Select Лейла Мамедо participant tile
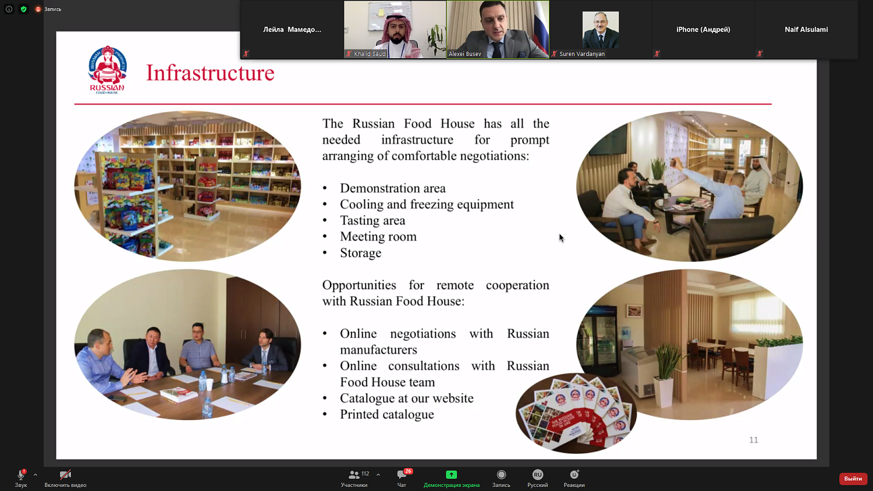Viewport: 873px width, 491px height. click(x=292, y=30)
